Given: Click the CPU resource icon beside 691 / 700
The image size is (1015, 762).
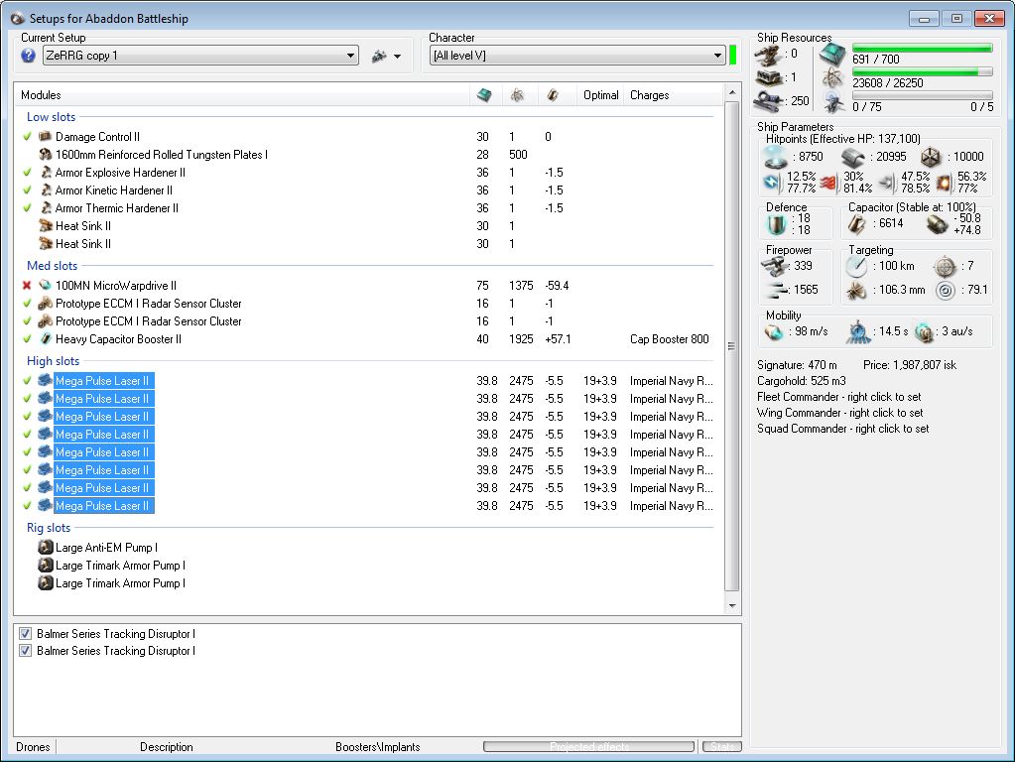Looking at the screenshot, I should 832,55.
